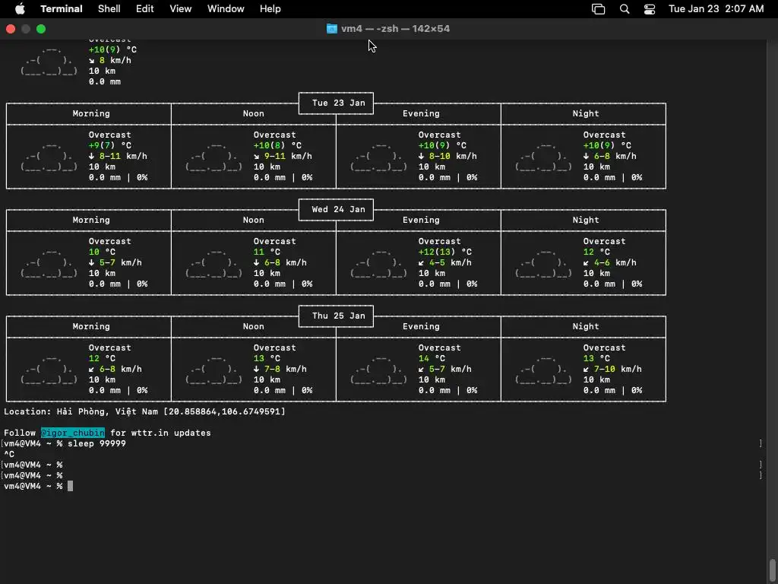
Task: Open Spotlight search magnifier icon
Action: coord(625,9)
